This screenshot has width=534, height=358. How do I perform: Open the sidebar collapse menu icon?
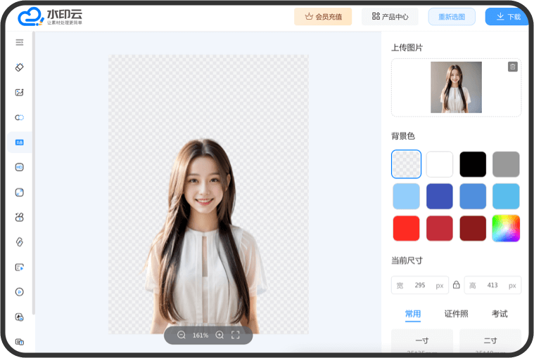20,42
